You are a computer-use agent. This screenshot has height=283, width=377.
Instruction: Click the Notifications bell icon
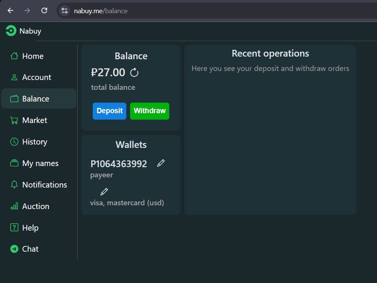point(14,185)
